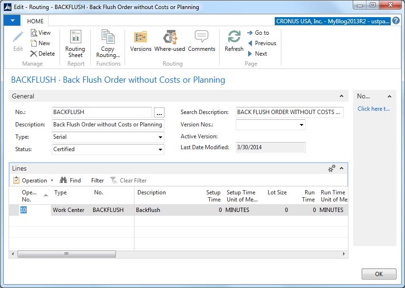Click Filter in Lines toolbar
The width and height of the screenshot is (405, 288).
[x=97, y=180]
